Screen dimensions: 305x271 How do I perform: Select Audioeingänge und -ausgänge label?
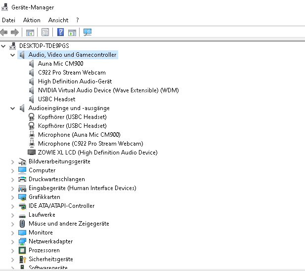click(x=69, y=108)
